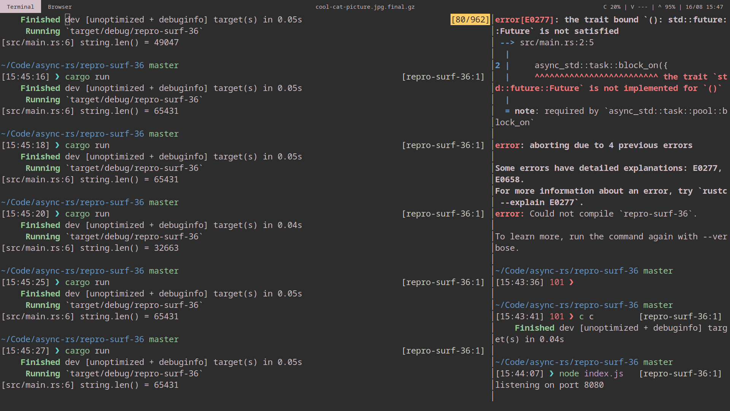730x411 pixels.
Task: Click the prompt arrow after [15:45:27]
Action: coord(57,350)
